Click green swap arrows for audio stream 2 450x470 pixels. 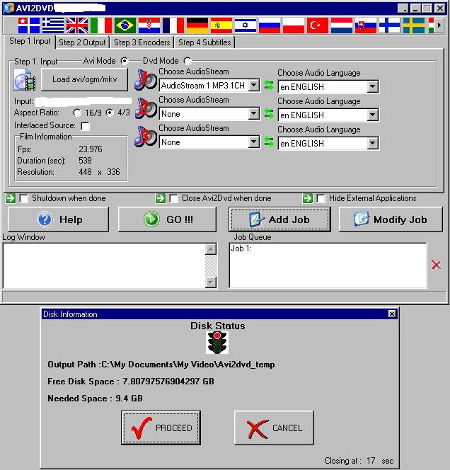coord(269,113)
